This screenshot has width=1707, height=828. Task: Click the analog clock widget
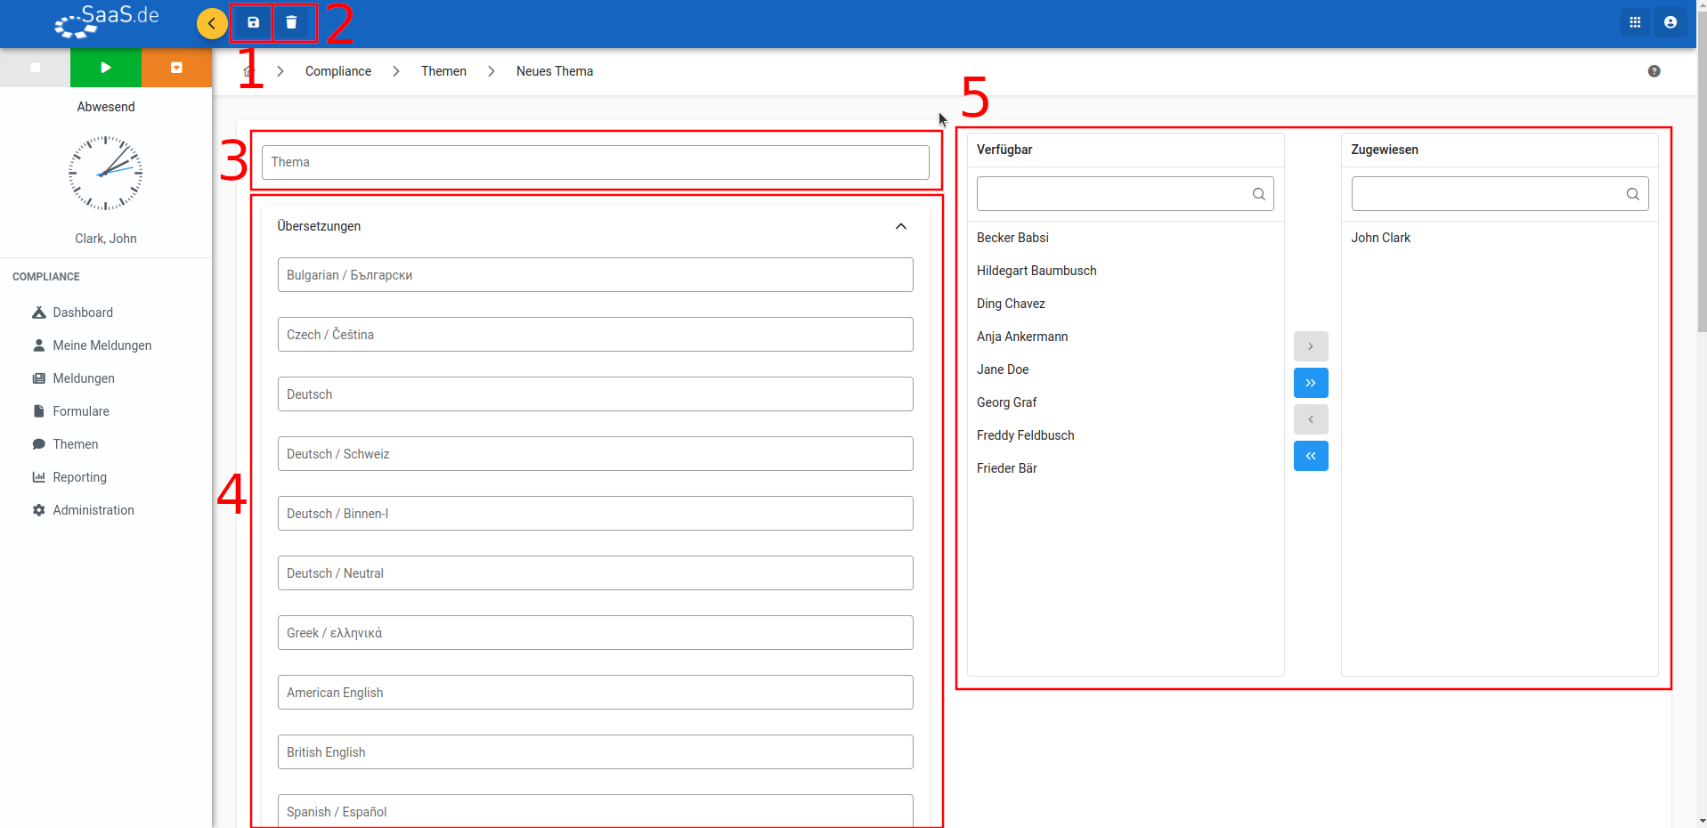(106, 173)
